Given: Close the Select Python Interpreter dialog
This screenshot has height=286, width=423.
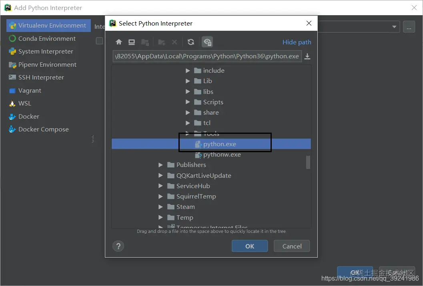Looking at the screenshot, I should coord(309,24).
